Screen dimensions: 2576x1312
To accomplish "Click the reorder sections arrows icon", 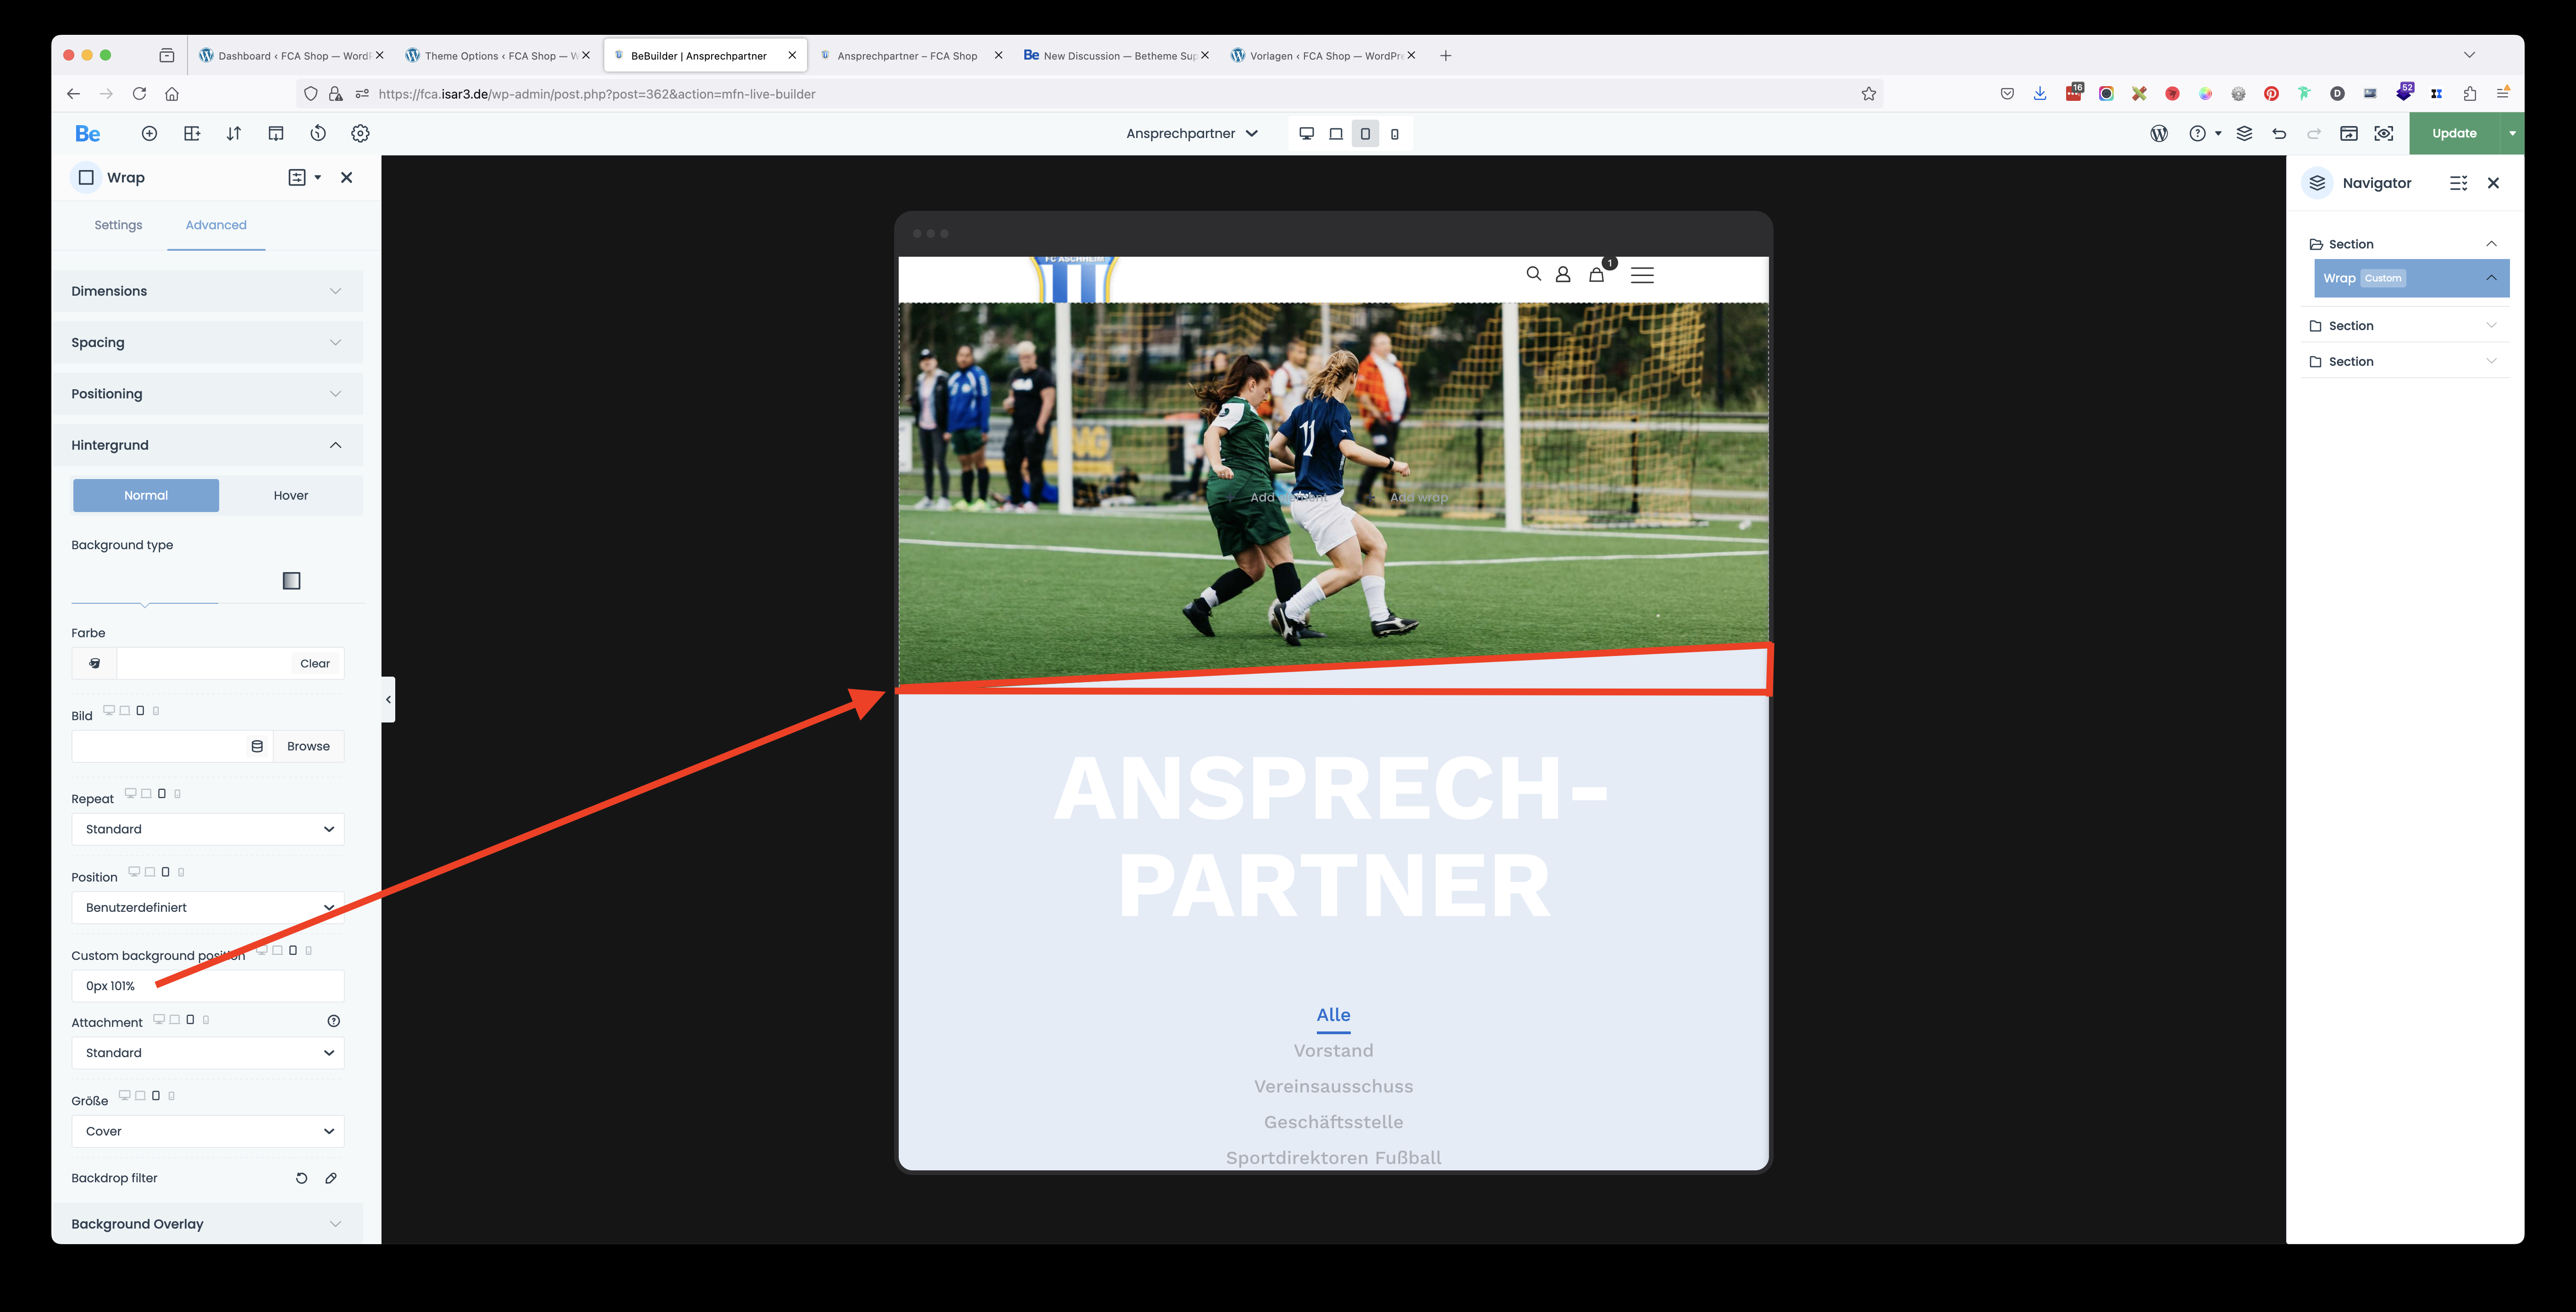I will pyautogui.click(x=234, y=134).
